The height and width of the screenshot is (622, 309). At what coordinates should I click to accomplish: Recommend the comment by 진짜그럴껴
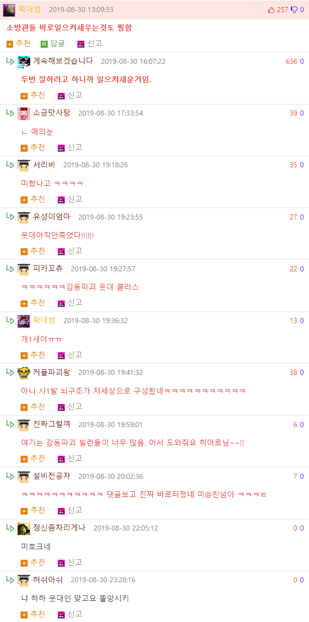pos(33,458)
